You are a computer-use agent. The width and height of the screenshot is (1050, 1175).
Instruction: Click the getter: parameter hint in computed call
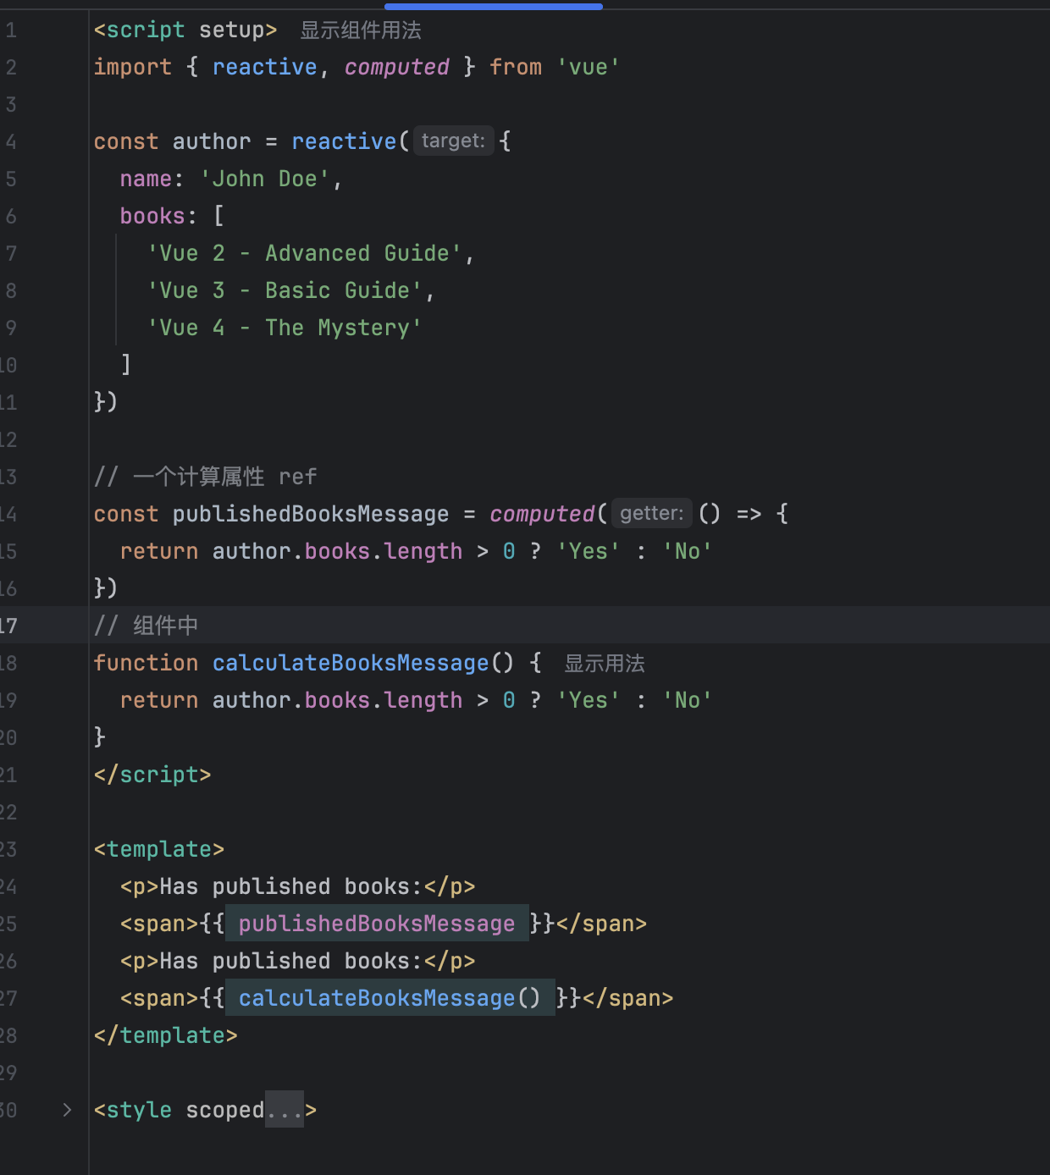(x=651, y=514)
